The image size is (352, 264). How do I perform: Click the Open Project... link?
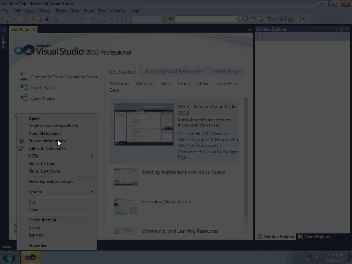(44, 98)
